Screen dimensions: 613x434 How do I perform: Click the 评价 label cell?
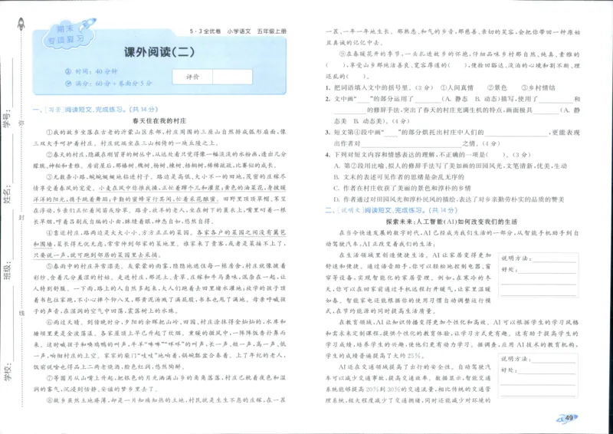click(x=192, y=77)
